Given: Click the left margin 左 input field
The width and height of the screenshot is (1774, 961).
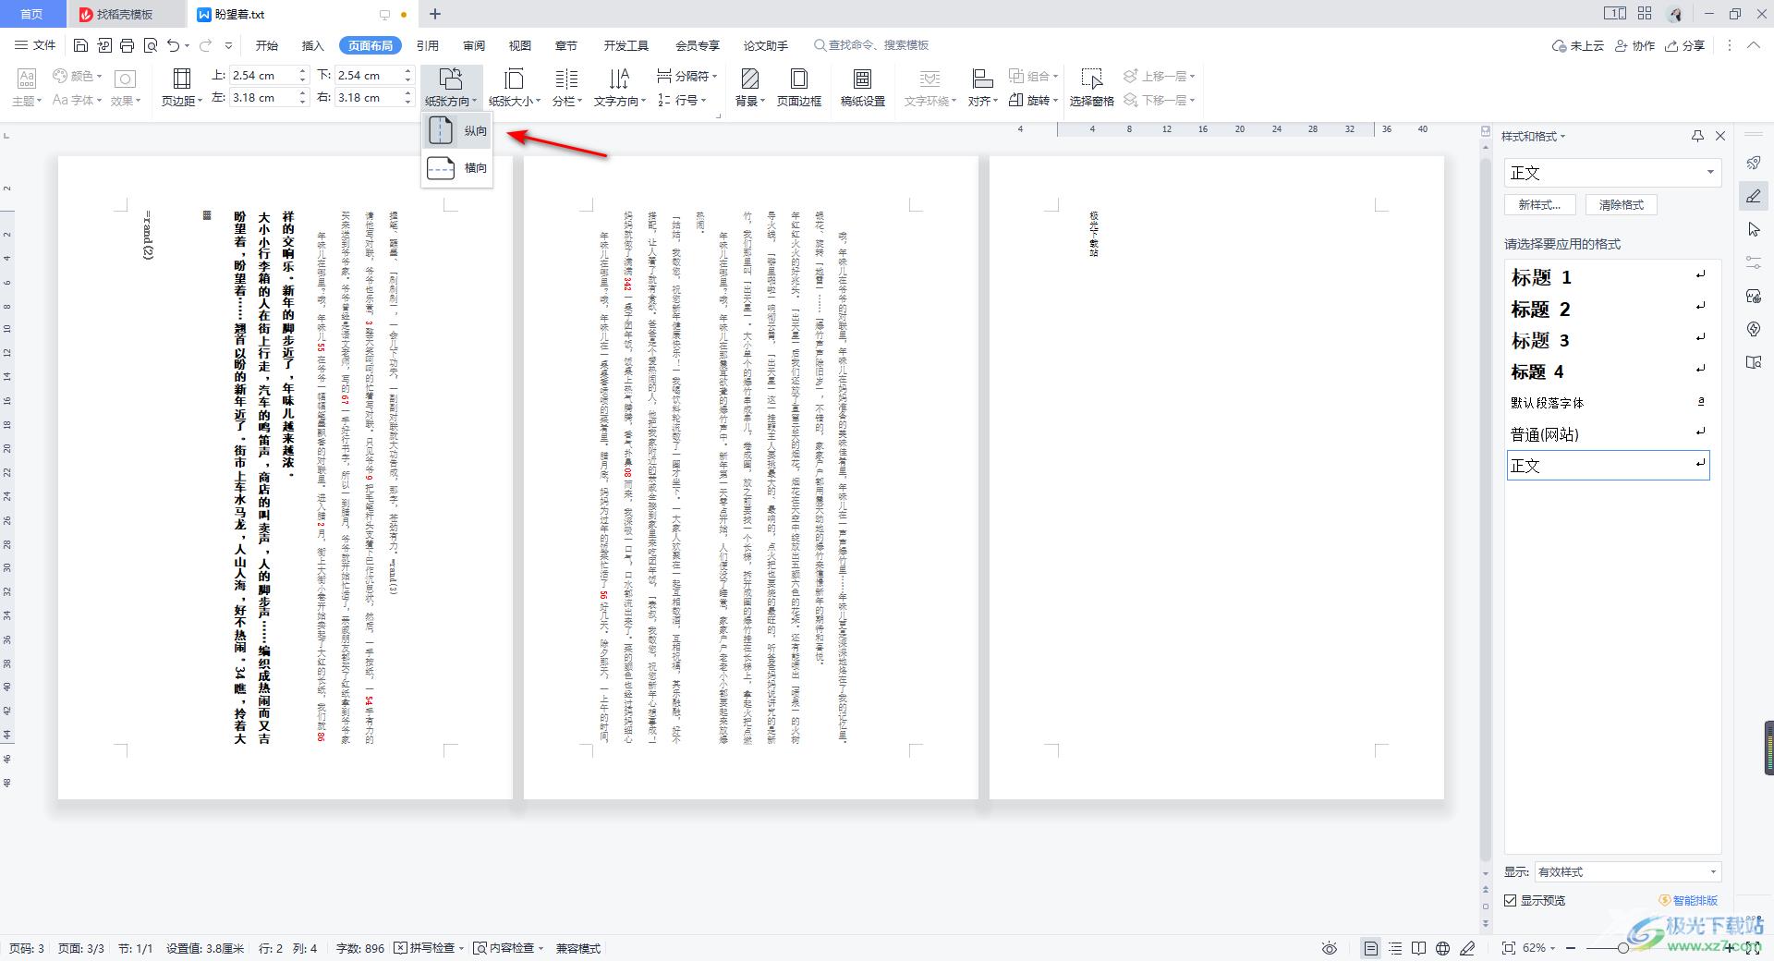Looking at the screenshot, I should point(262,98).
